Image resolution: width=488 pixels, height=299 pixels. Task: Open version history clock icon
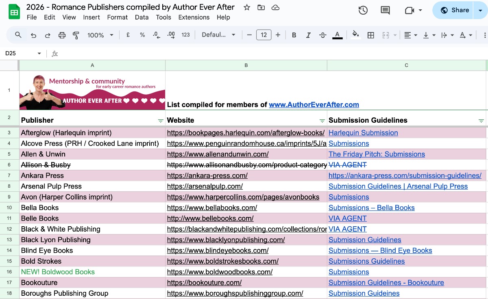363,11
